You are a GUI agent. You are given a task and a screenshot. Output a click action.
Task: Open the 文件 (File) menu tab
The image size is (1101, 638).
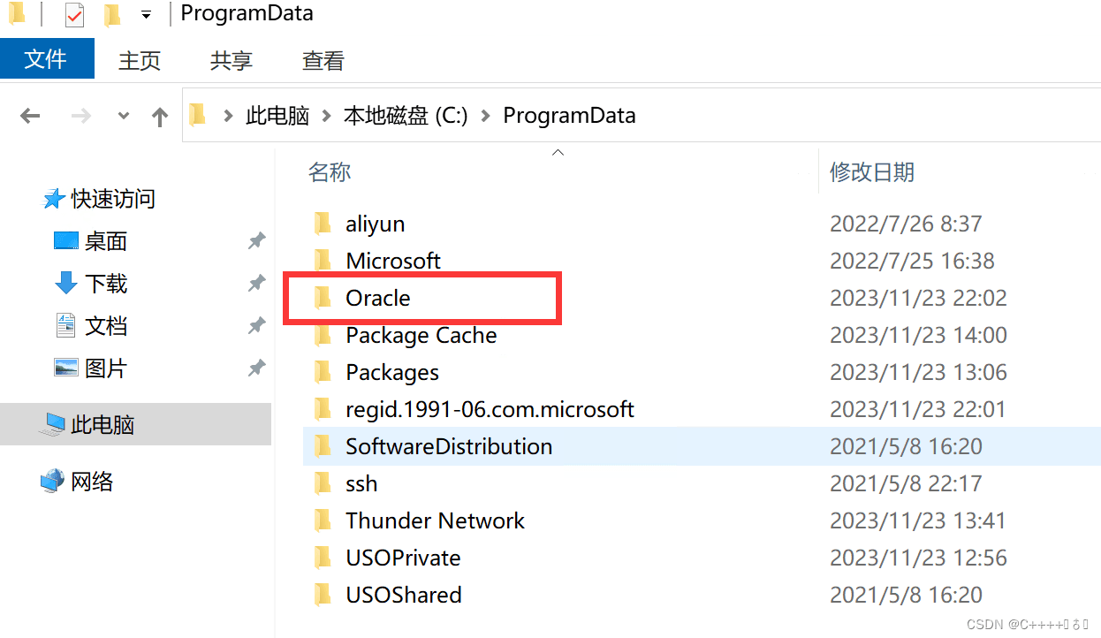point(47,59)
